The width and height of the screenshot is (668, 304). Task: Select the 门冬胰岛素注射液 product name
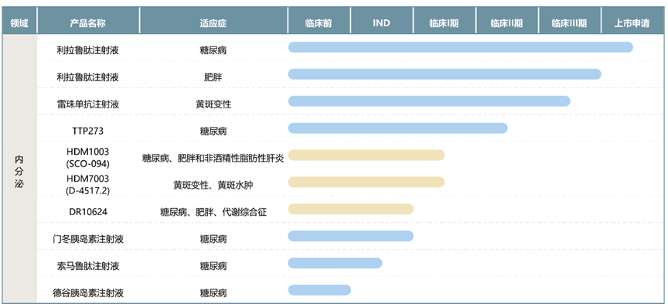point(88,239)
